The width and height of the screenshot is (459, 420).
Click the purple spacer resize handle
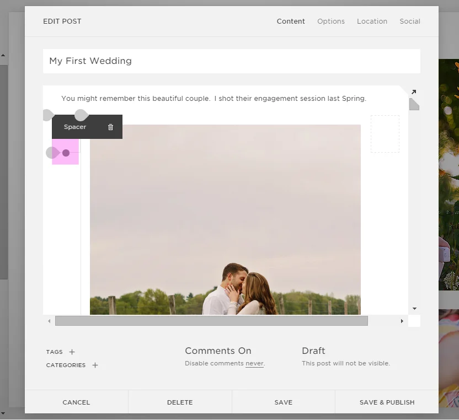pyautogui.click(x=66, y=153)
